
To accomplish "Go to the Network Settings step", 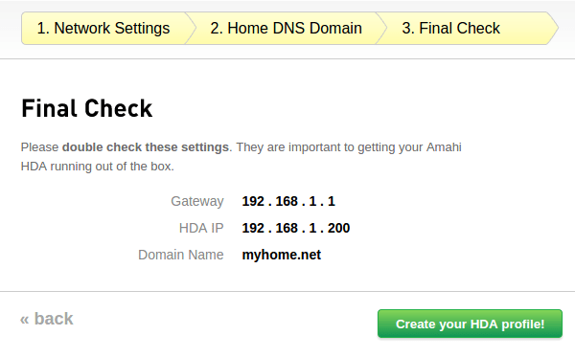I will (x=103, y=28).
